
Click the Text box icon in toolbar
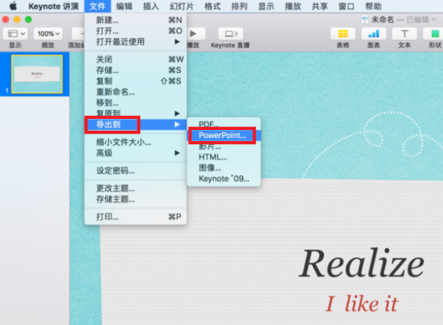(404, 34)
